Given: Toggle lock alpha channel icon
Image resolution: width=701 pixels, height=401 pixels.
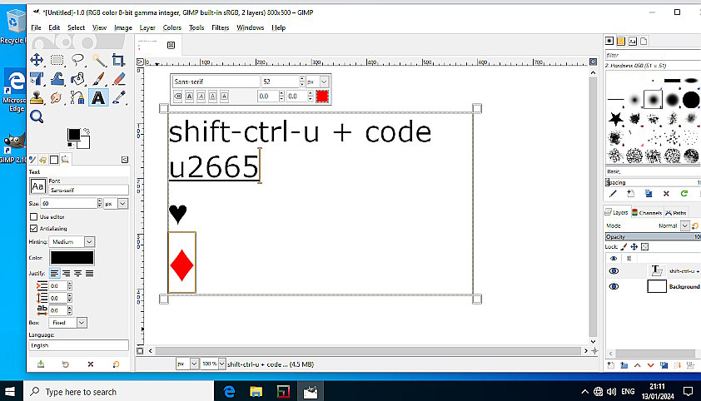Looking at the screenshot, I should click(644, 246).
